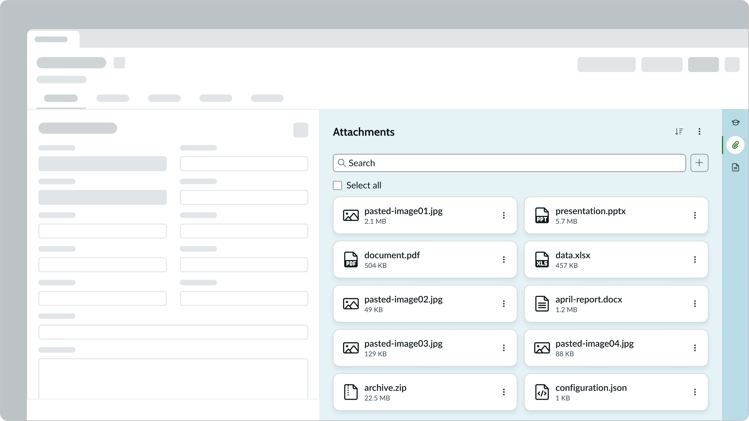Click the PDF icon of document.pdf
Screen dimensions: 749x421
click(351, 260)
